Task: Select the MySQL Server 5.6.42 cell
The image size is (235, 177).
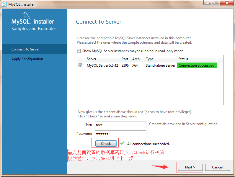Action: click(102, 65)
